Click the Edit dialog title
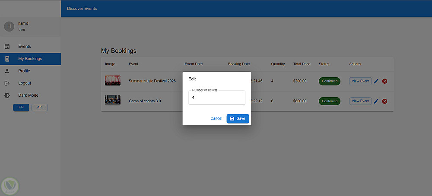 pos(192,79)
